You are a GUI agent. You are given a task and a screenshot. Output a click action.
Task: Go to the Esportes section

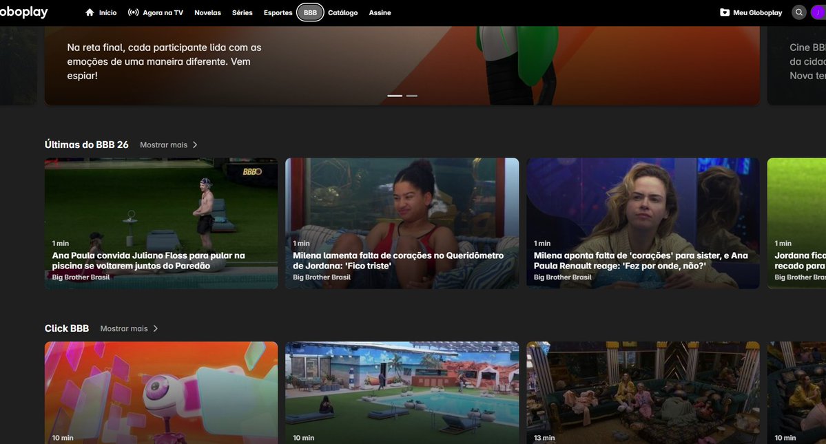[278, 12]
